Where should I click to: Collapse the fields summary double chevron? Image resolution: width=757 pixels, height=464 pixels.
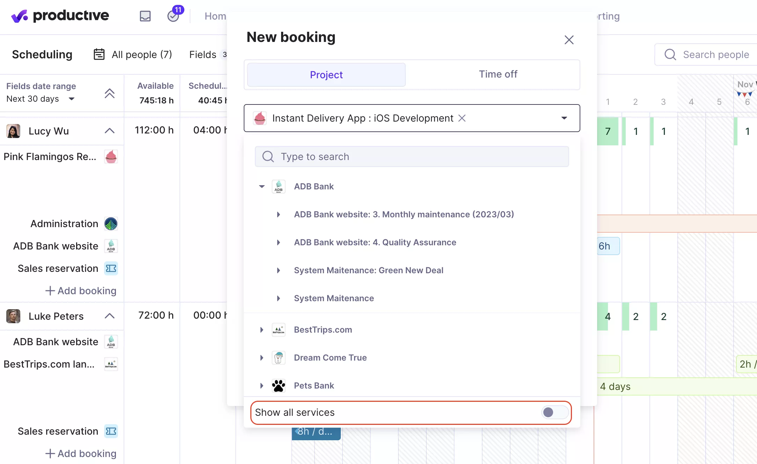pos(110,93)
